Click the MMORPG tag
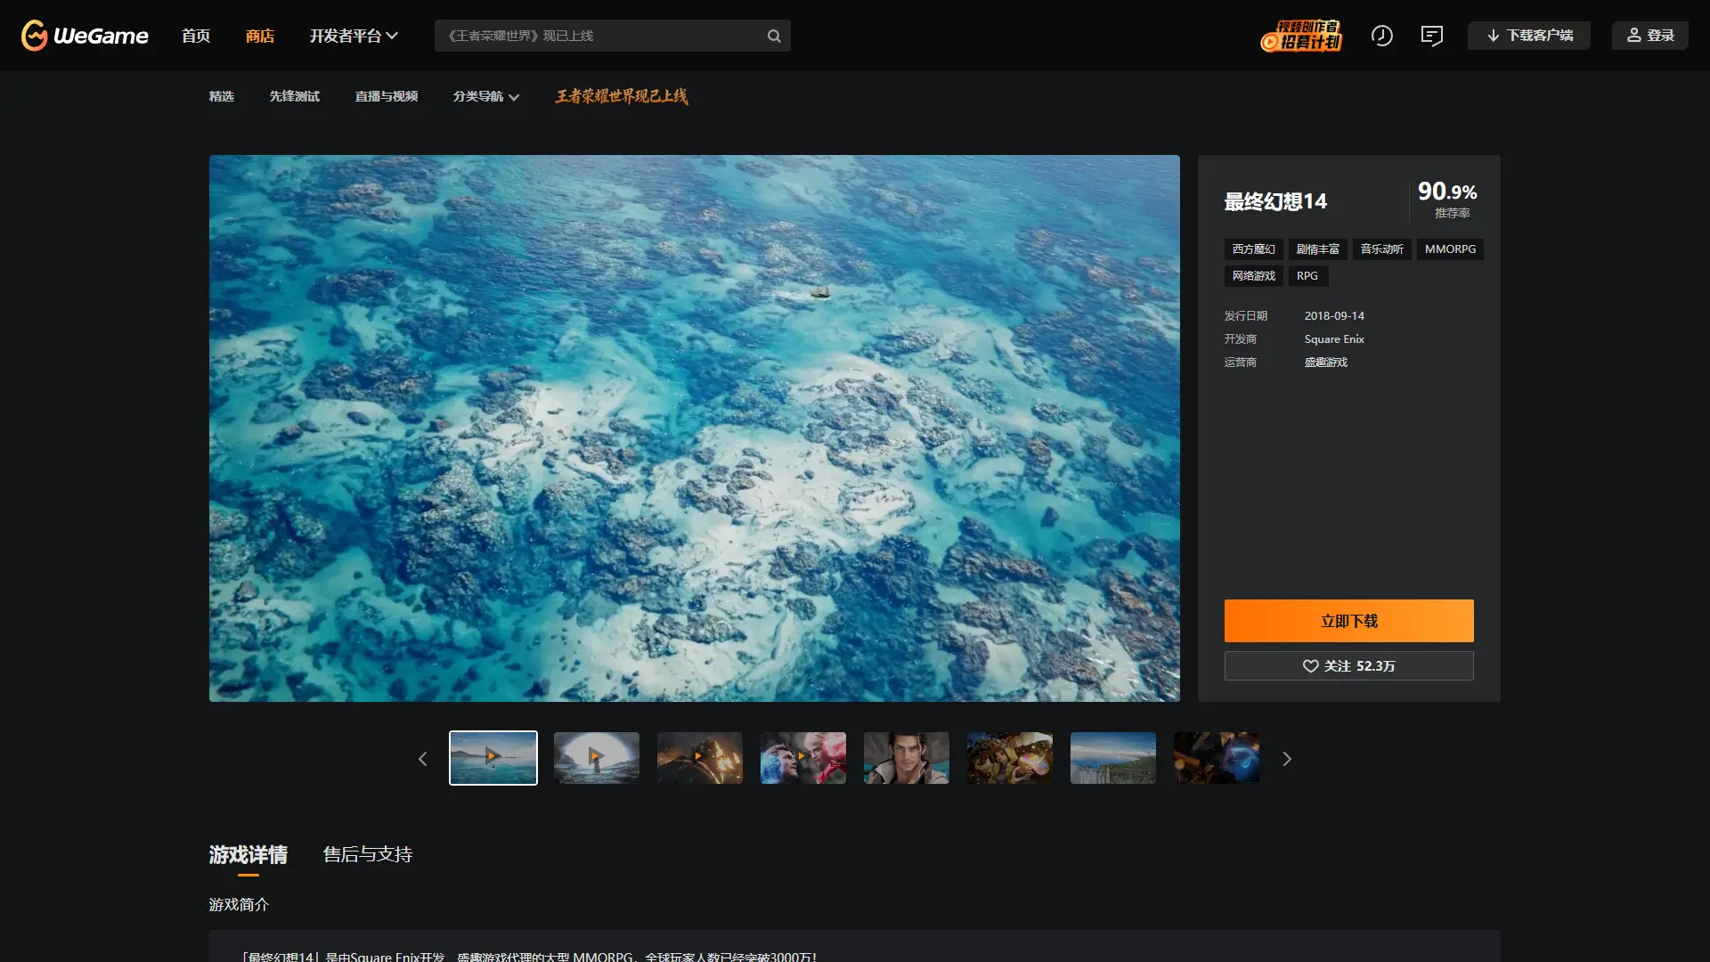1710x962 pixels. 1450,249
